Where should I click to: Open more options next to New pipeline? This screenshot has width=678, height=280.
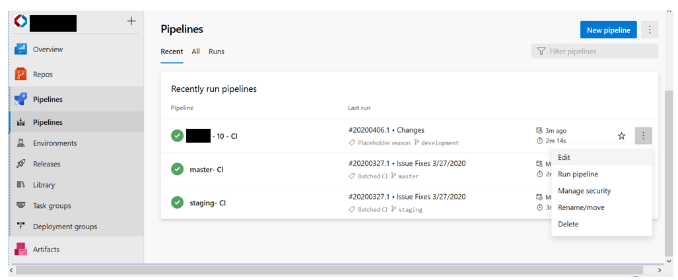tap(650, 30)
